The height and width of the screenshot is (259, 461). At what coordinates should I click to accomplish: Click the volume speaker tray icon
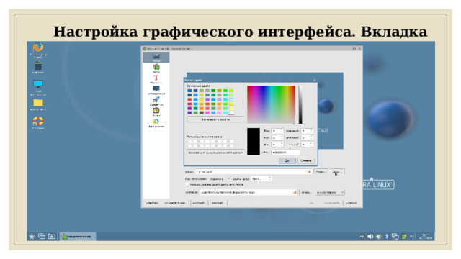point(370,237)
